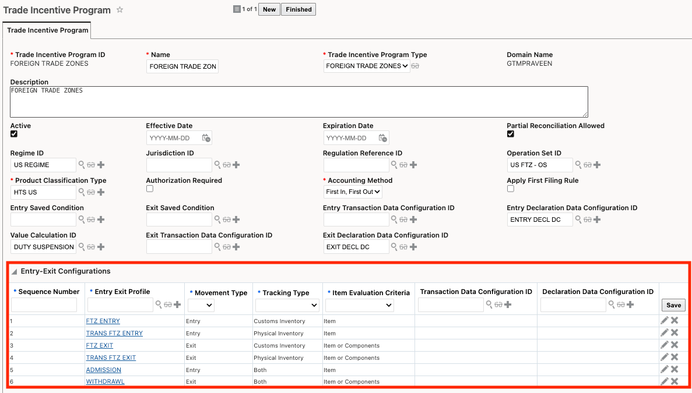Open Trade Incentive Program Type dropdown
Image resolution: width=692 pixels, height=393 pixels.
point(366,66)
